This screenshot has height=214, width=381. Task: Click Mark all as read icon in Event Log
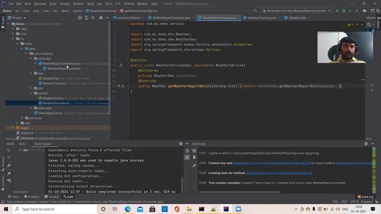pyautogui.click(x=194, y=151)
